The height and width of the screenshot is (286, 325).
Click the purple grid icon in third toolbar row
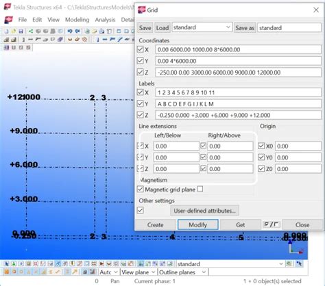pos(6,47)
